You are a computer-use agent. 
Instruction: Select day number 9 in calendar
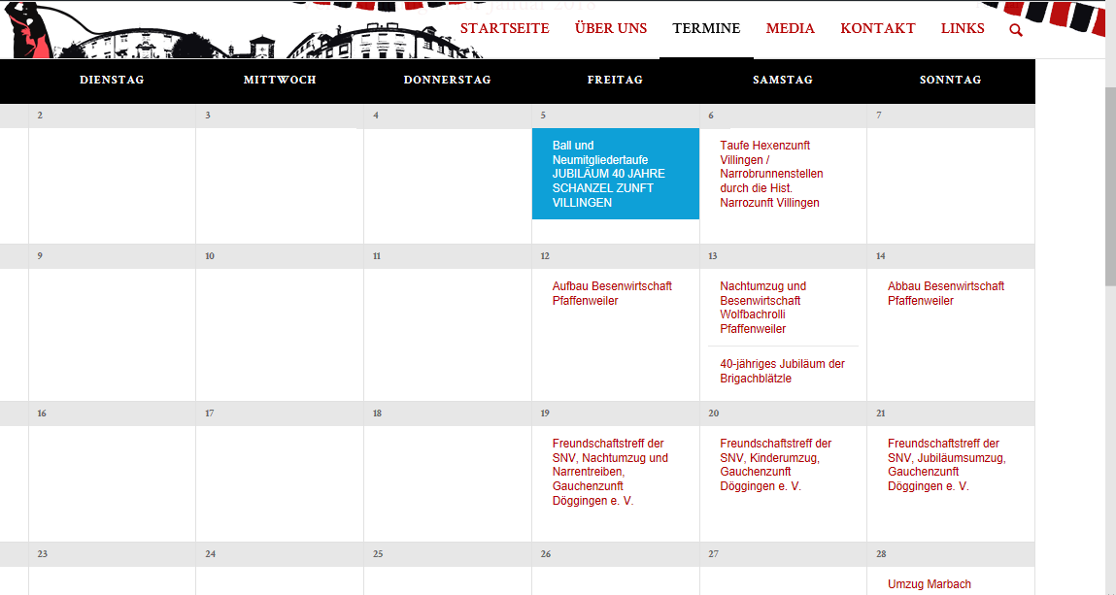tap(40, 256)
